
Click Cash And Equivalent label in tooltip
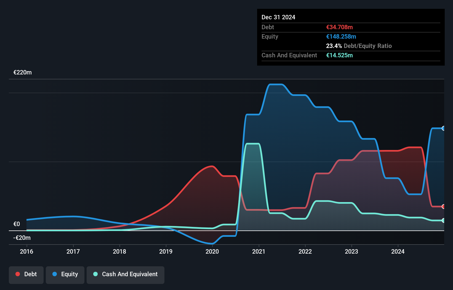click(x=289, y=55)
